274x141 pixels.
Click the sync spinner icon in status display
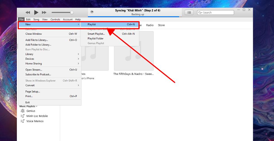(92, 12)
